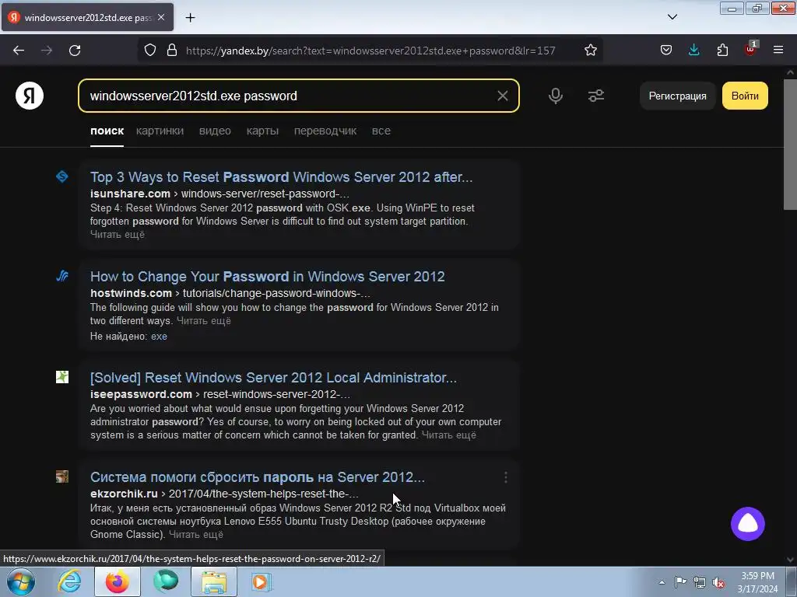The image size is (797, 597).
Task: Click the page vertical scrollbar thumb
Action: pyautogui.click(x=790, y=144)
